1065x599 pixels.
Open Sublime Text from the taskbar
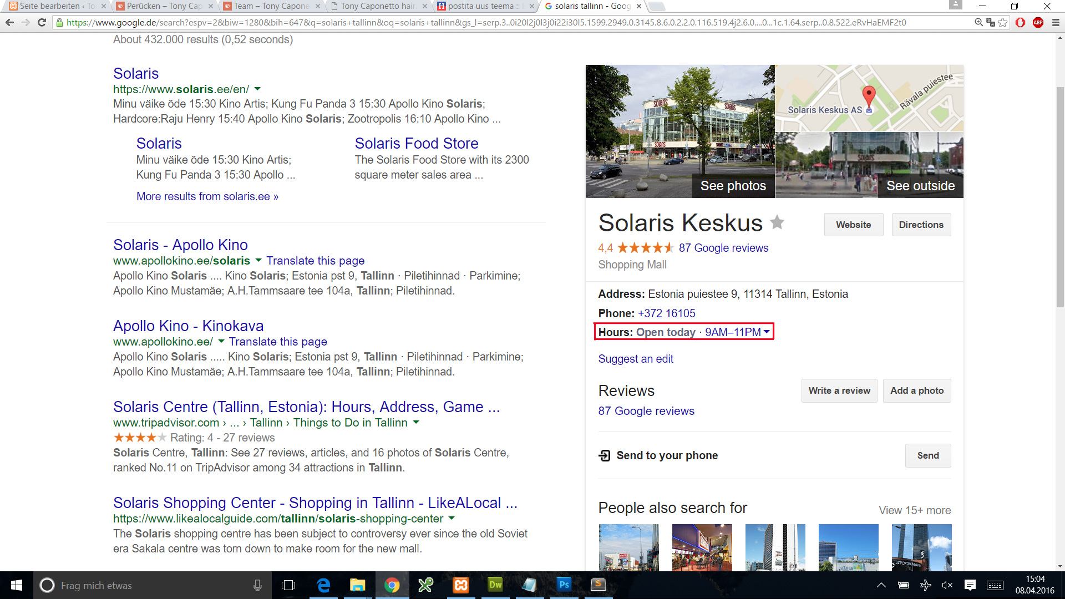coord(599,585)
